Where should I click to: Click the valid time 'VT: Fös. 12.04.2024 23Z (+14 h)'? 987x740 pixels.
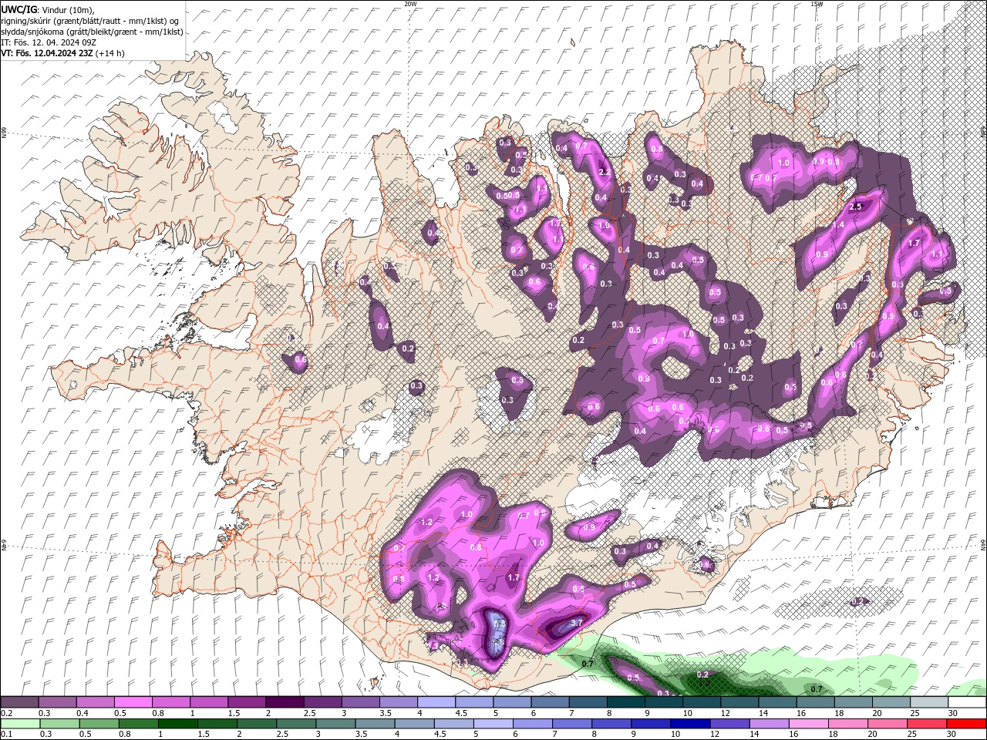click(62, 53)
